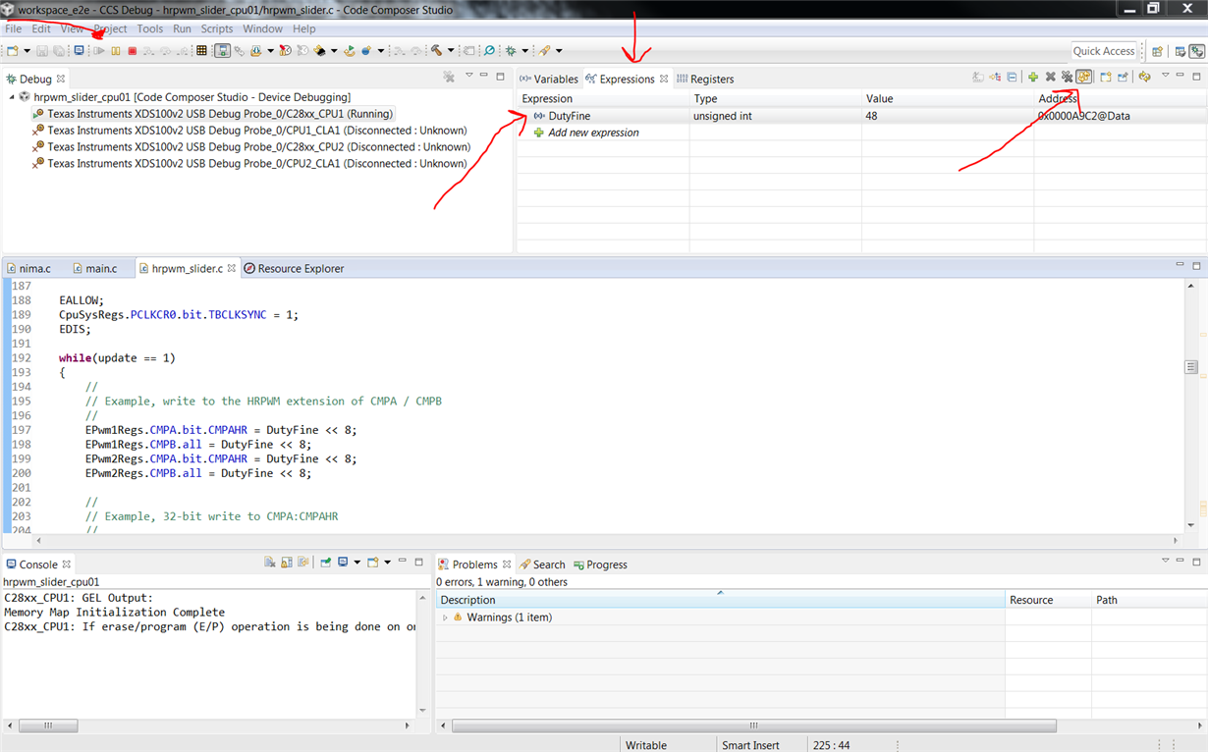Click the Save floppy disk icon in toolbar

pos(42,50)
